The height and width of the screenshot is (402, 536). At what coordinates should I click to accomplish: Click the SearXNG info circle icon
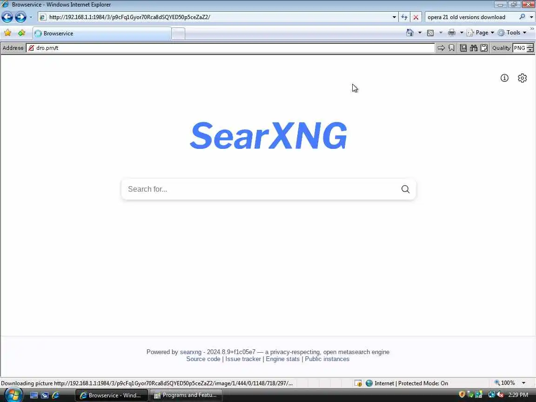coord(504,78)
